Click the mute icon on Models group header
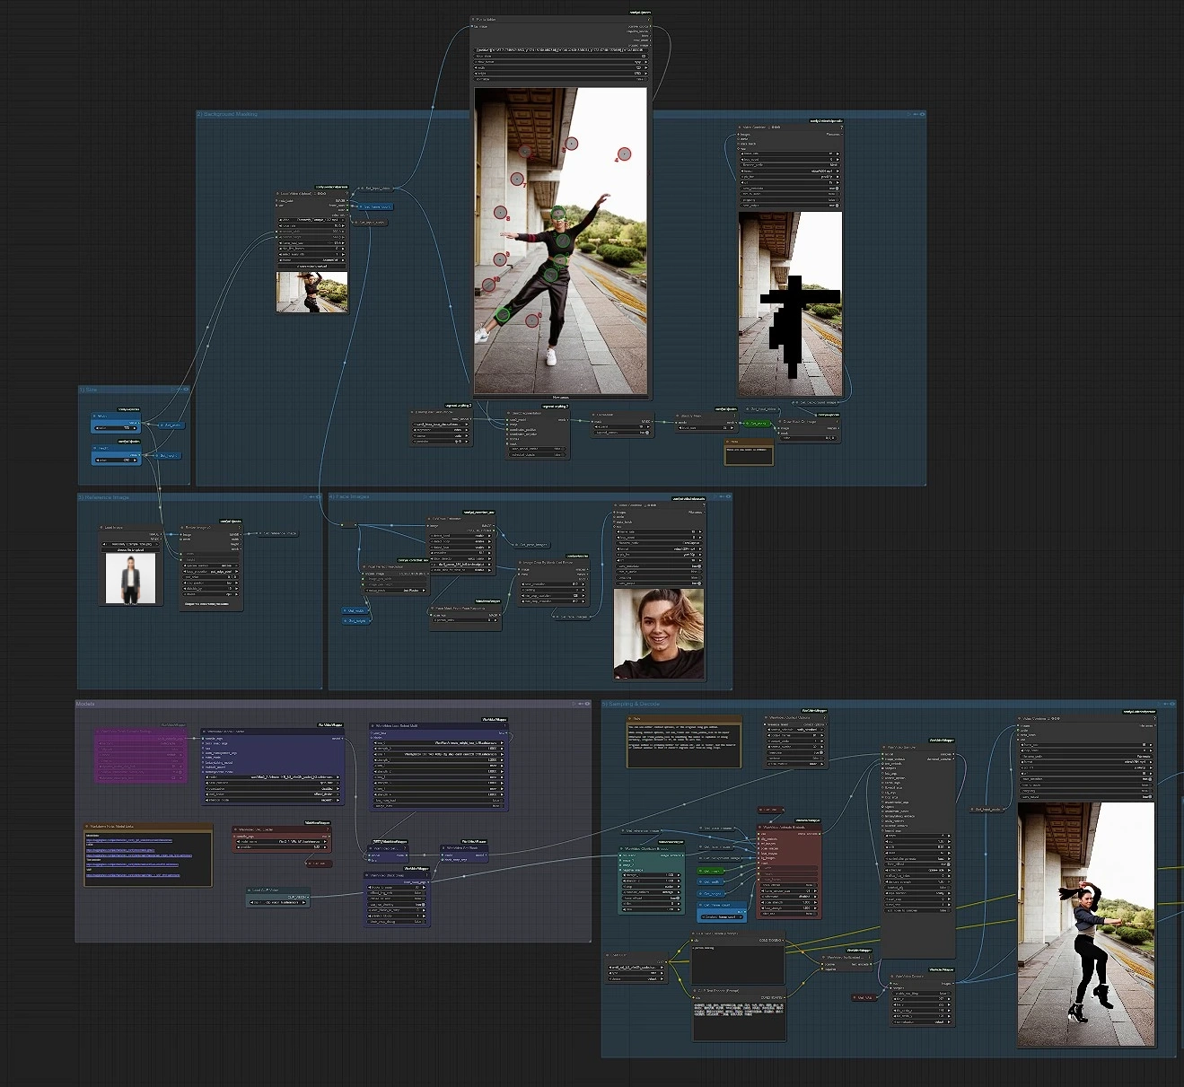The height and width of the screenshot is (1087, 1184). tap(580, 704)
